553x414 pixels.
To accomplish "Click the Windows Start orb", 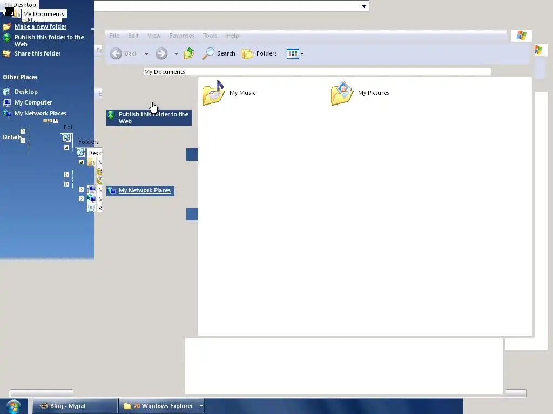I will [x=14, y=406].
